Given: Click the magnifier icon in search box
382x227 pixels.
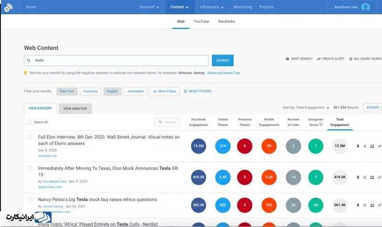Looking at the screenshot, I should [x=29, y=60].
